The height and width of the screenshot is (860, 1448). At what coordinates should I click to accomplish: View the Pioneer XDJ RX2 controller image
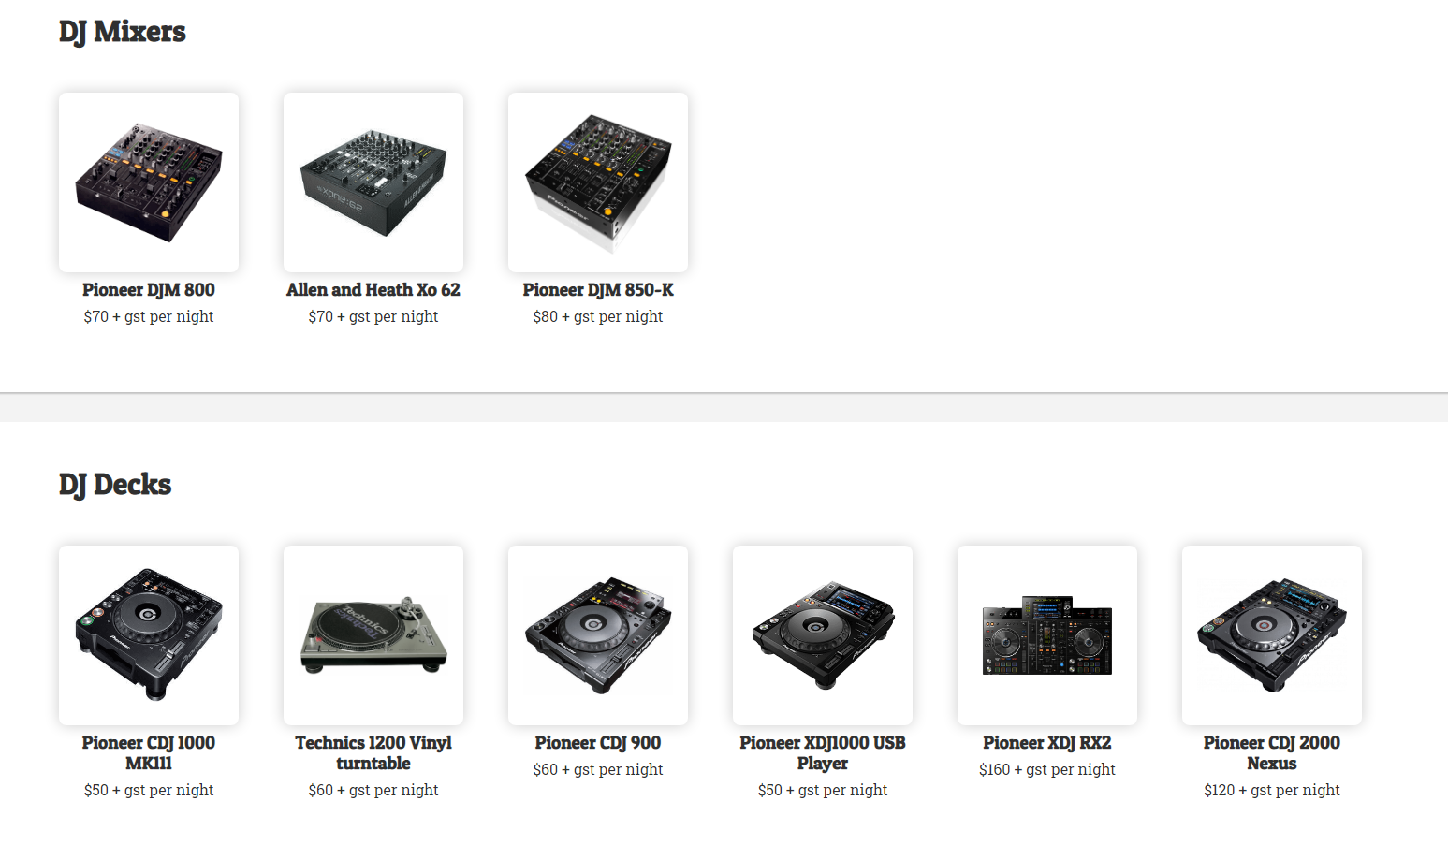(x=1047, y=635)
